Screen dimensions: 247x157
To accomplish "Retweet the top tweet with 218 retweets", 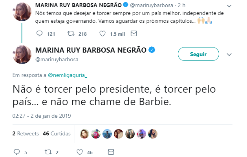I will click(x=71, y=34).
